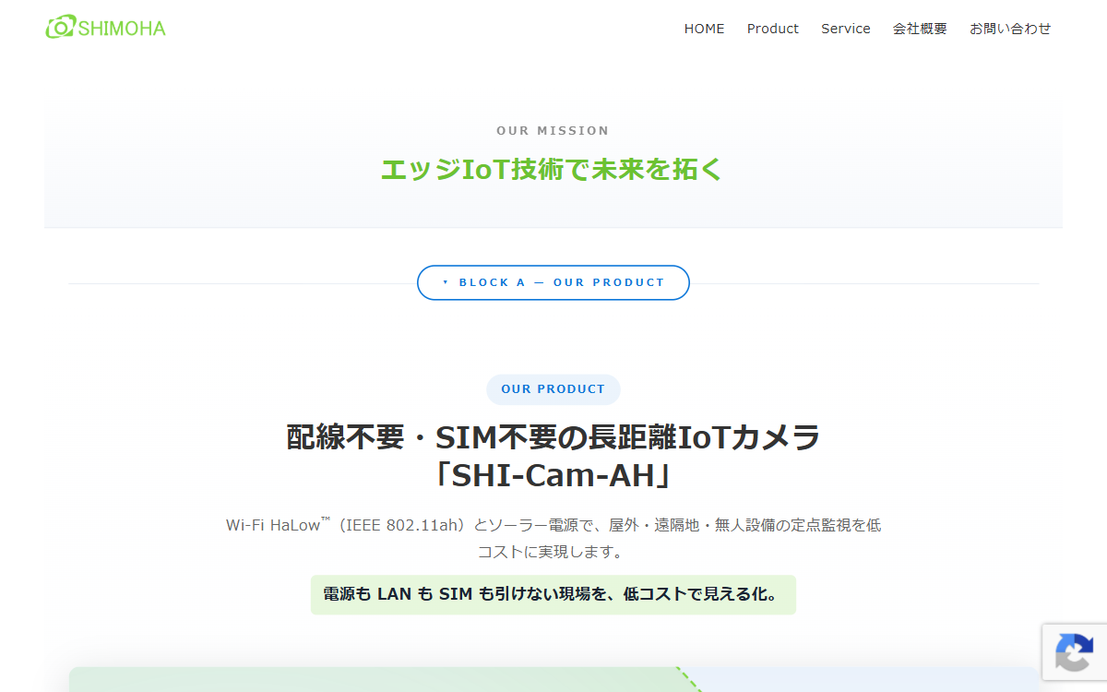Click the green highlighted 電源も LAN も SIM tagline

[553, 595]
